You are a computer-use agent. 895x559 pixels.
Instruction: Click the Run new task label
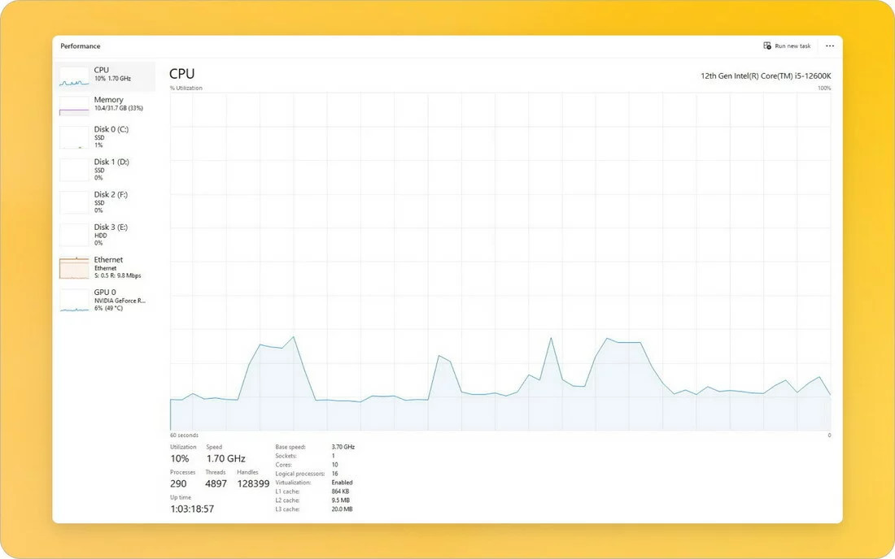tap(792, 45)
